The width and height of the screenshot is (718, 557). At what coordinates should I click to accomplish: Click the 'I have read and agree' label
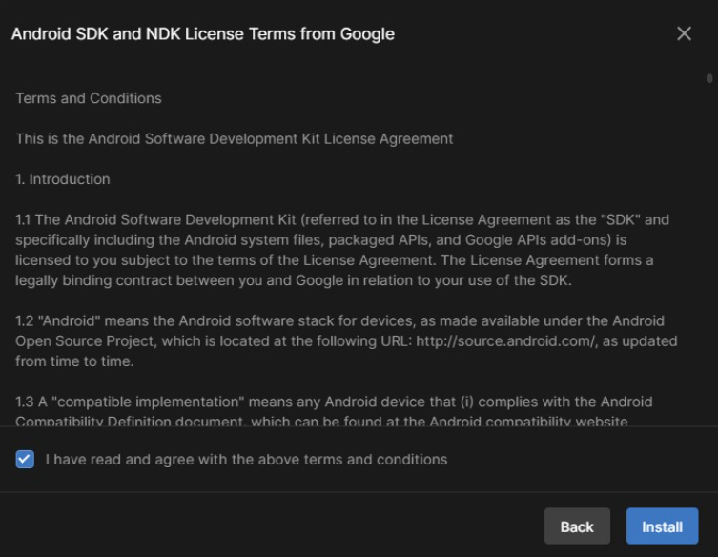pyautogui.click(x=246, y=460)
